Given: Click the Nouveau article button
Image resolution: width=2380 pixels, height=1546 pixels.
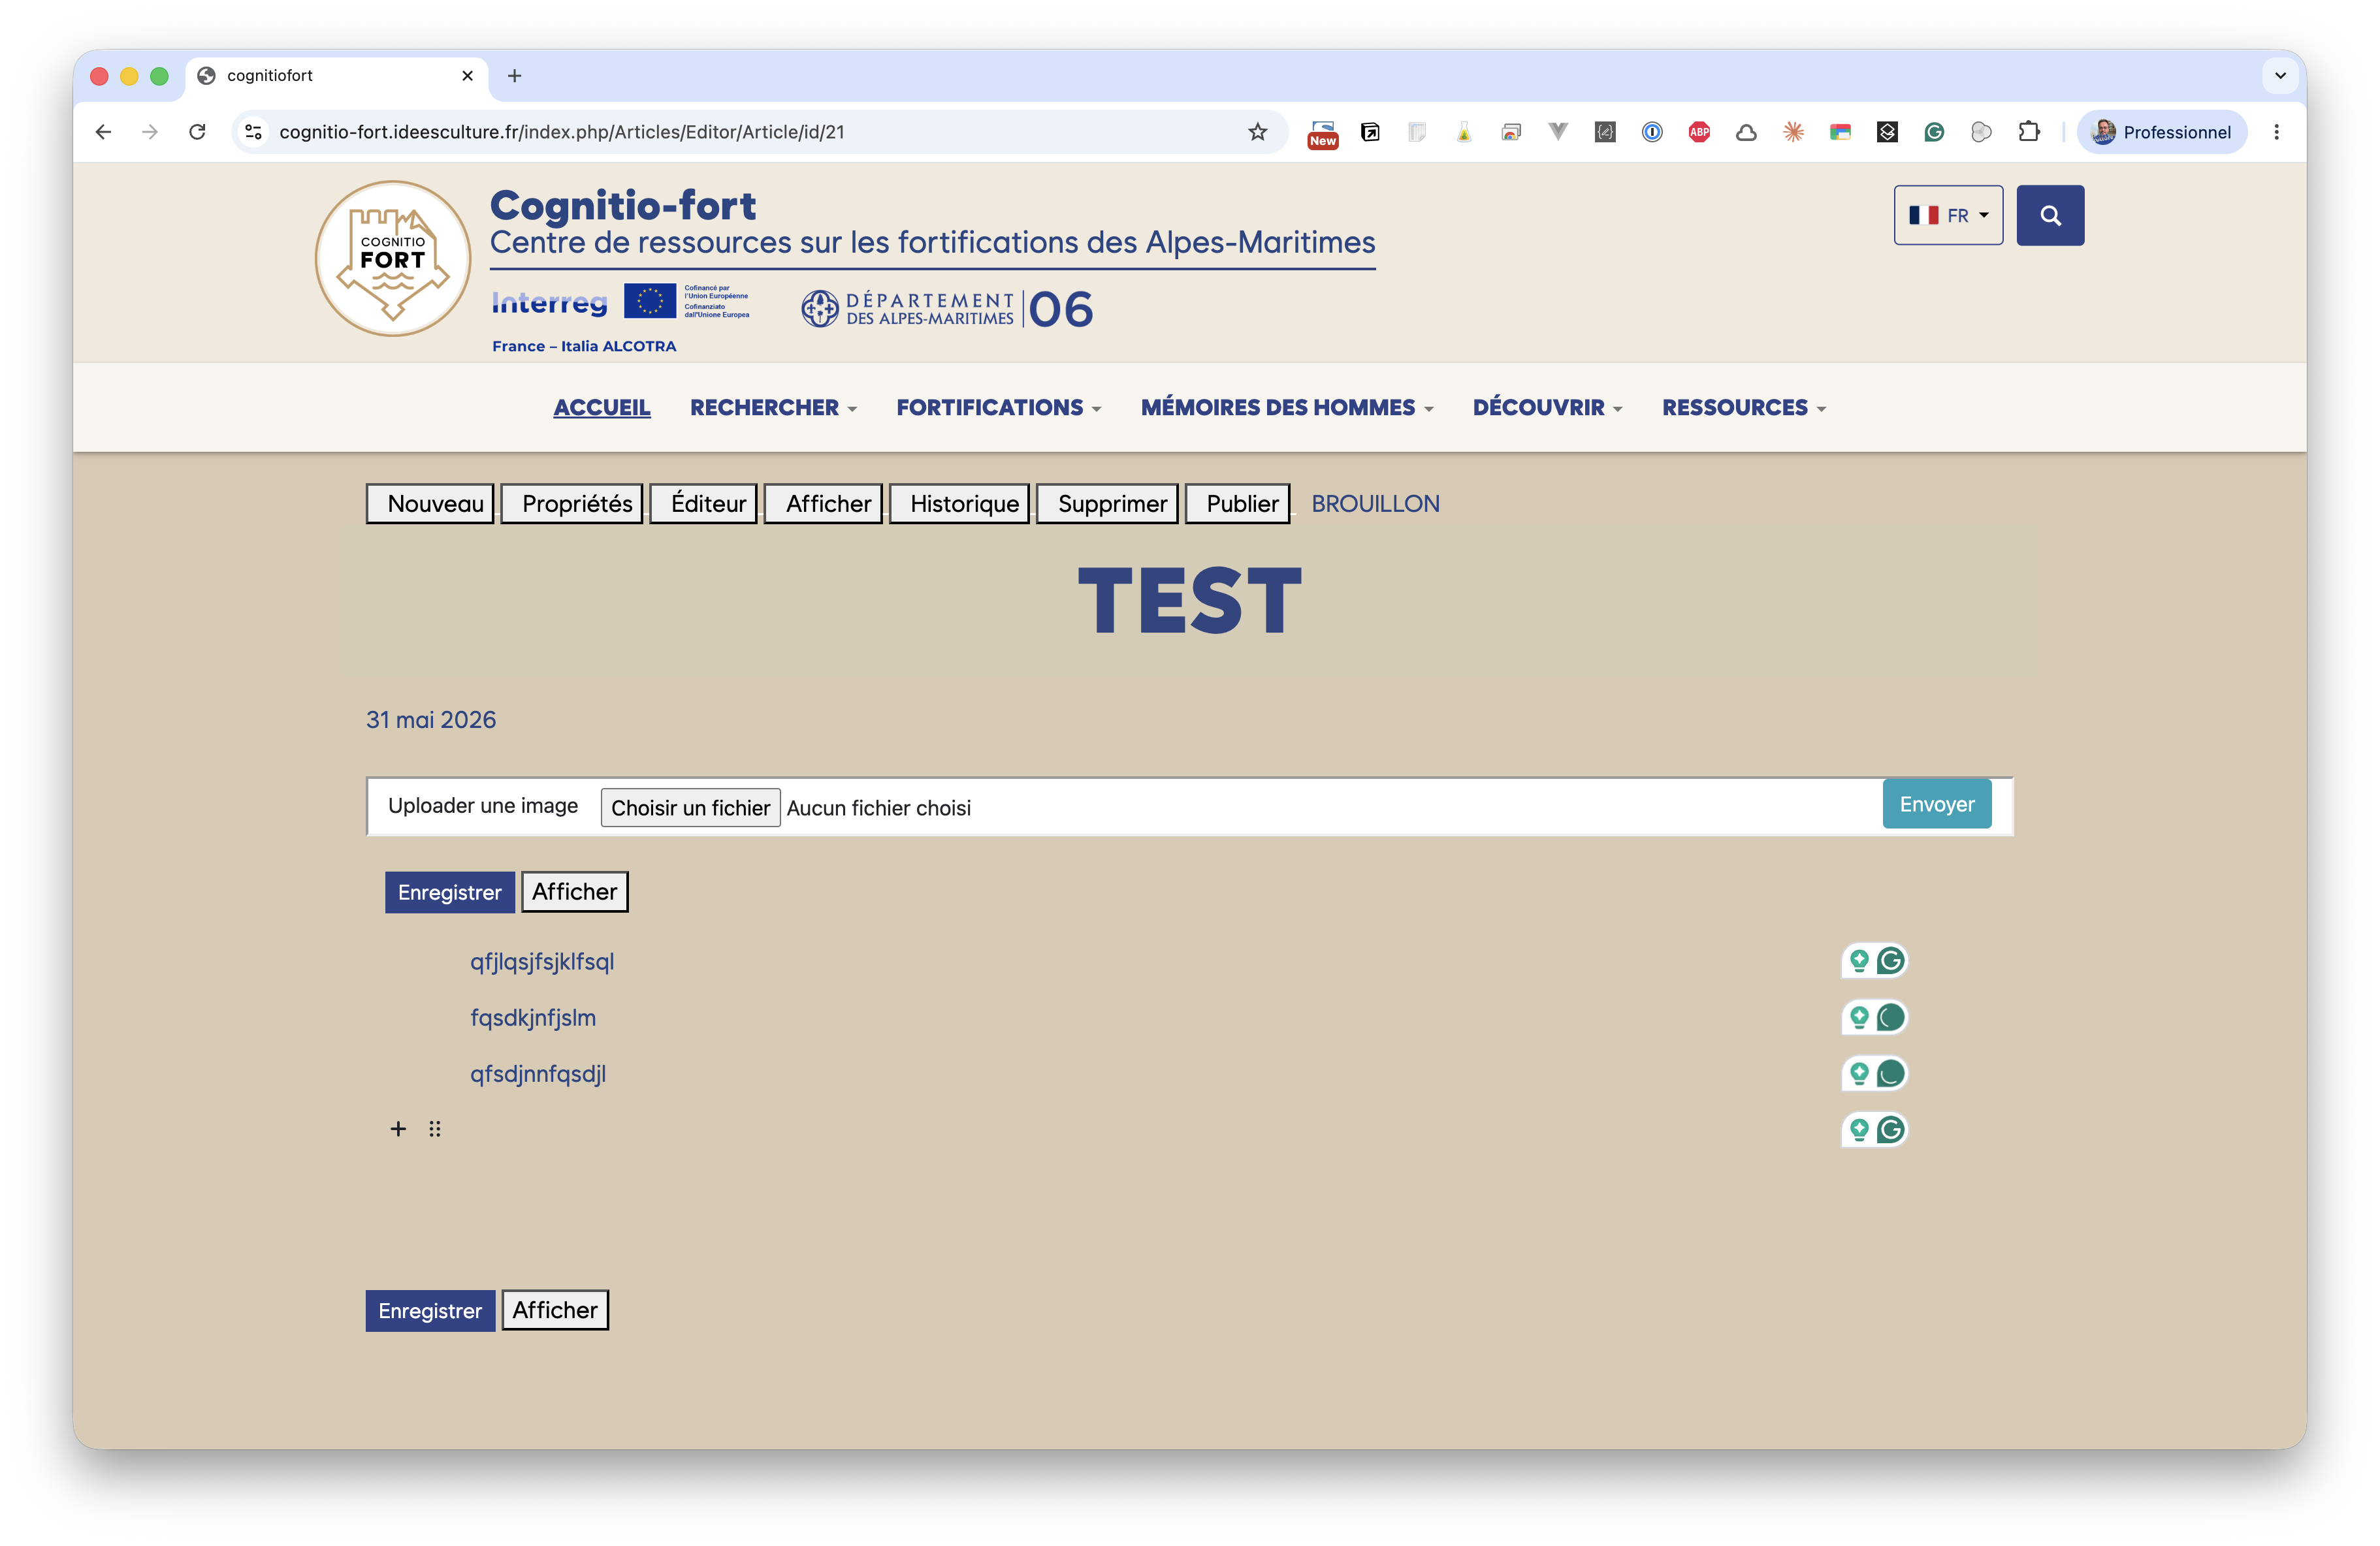Looking at the screenshot, I should click(x=430, y=503).
